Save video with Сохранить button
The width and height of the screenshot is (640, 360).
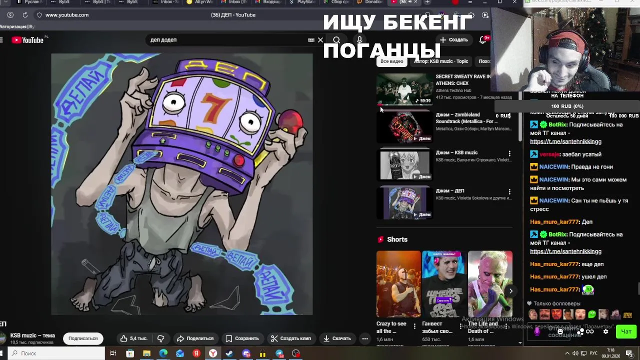pyautogui.click(x=242, y=338)
